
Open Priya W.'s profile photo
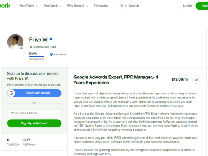[15, 42]
